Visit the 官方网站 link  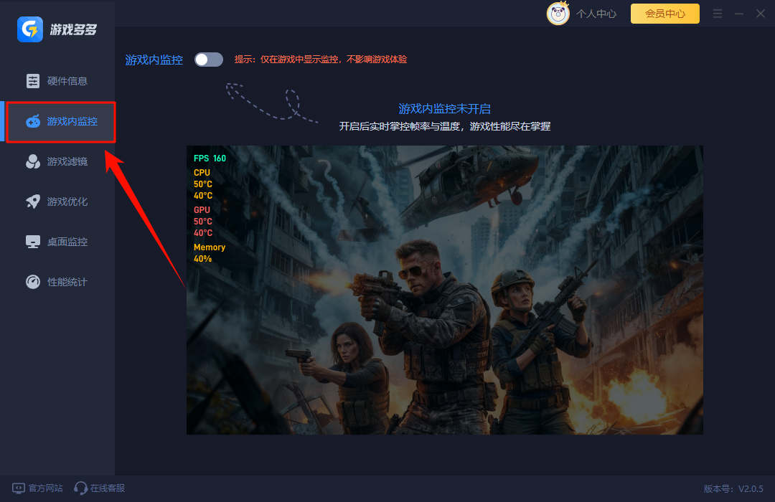37,488
